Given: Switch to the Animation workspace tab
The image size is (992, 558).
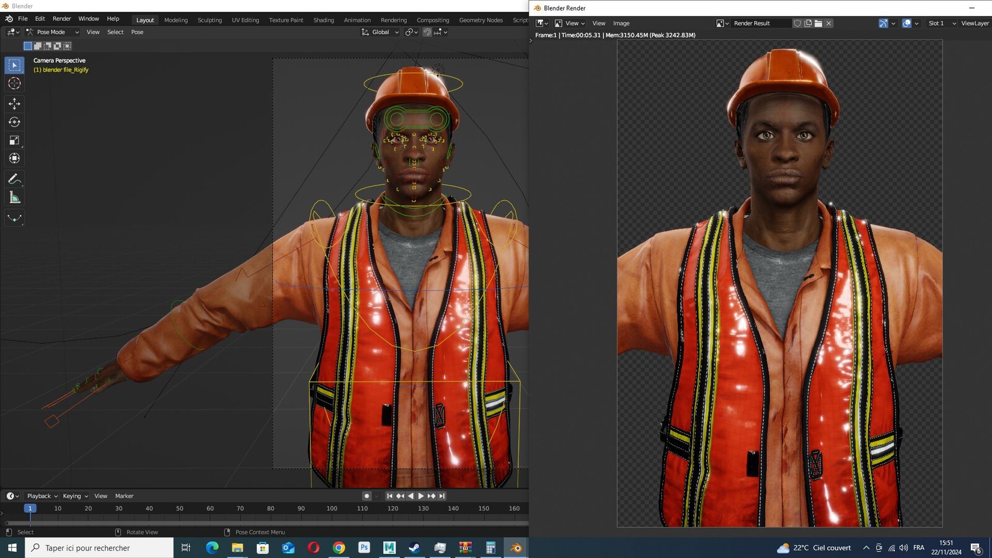Looking at the screenshot, I should (x=357, y=20).
